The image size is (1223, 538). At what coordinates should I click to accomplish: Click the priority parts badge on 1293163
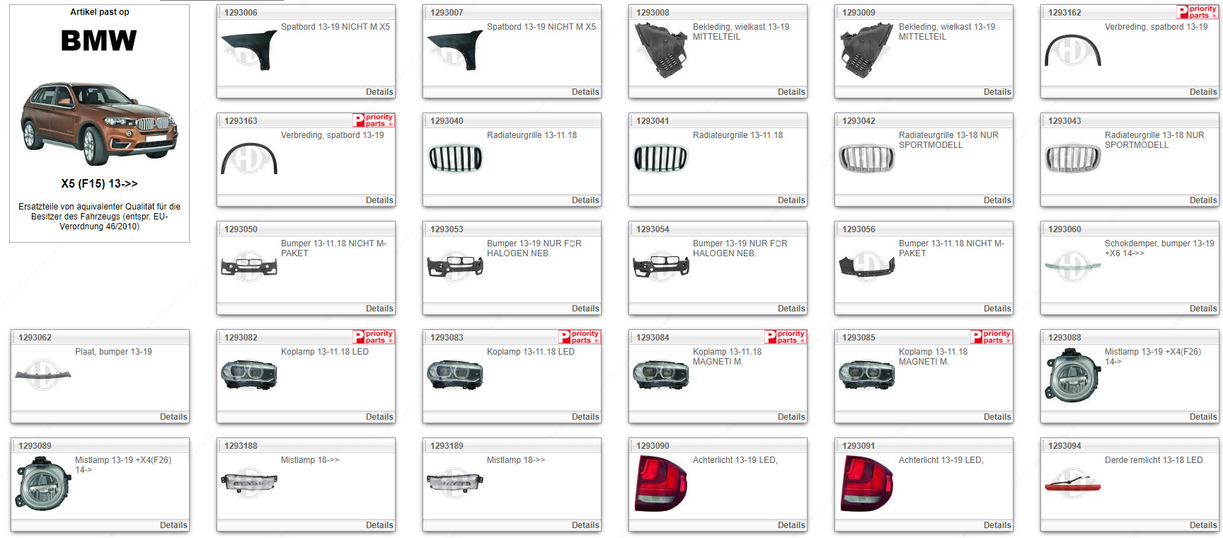(x=373, y=120)
